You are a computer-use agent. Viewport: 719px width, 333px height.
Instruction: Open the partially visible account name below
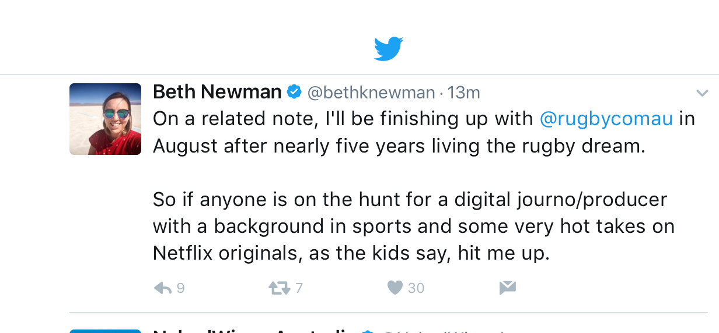251,331
